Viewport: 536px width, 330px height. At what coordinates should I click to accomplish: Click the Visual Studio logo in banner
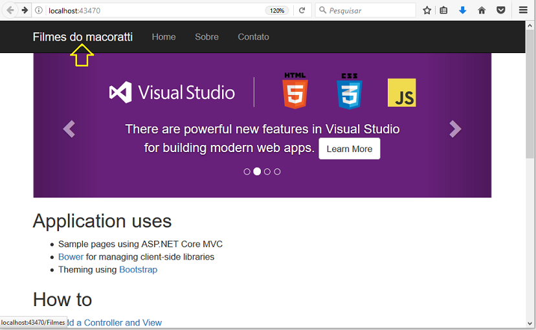pyautogui.click(x=172, y=93)
